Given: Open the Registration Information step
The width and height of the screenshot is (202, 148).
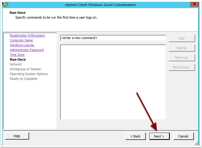Looking at the screenshot, I should 27,35.
